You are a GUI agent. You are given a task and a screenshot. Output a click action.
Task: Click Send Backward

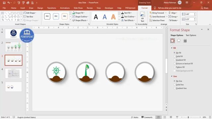[157, 17]
